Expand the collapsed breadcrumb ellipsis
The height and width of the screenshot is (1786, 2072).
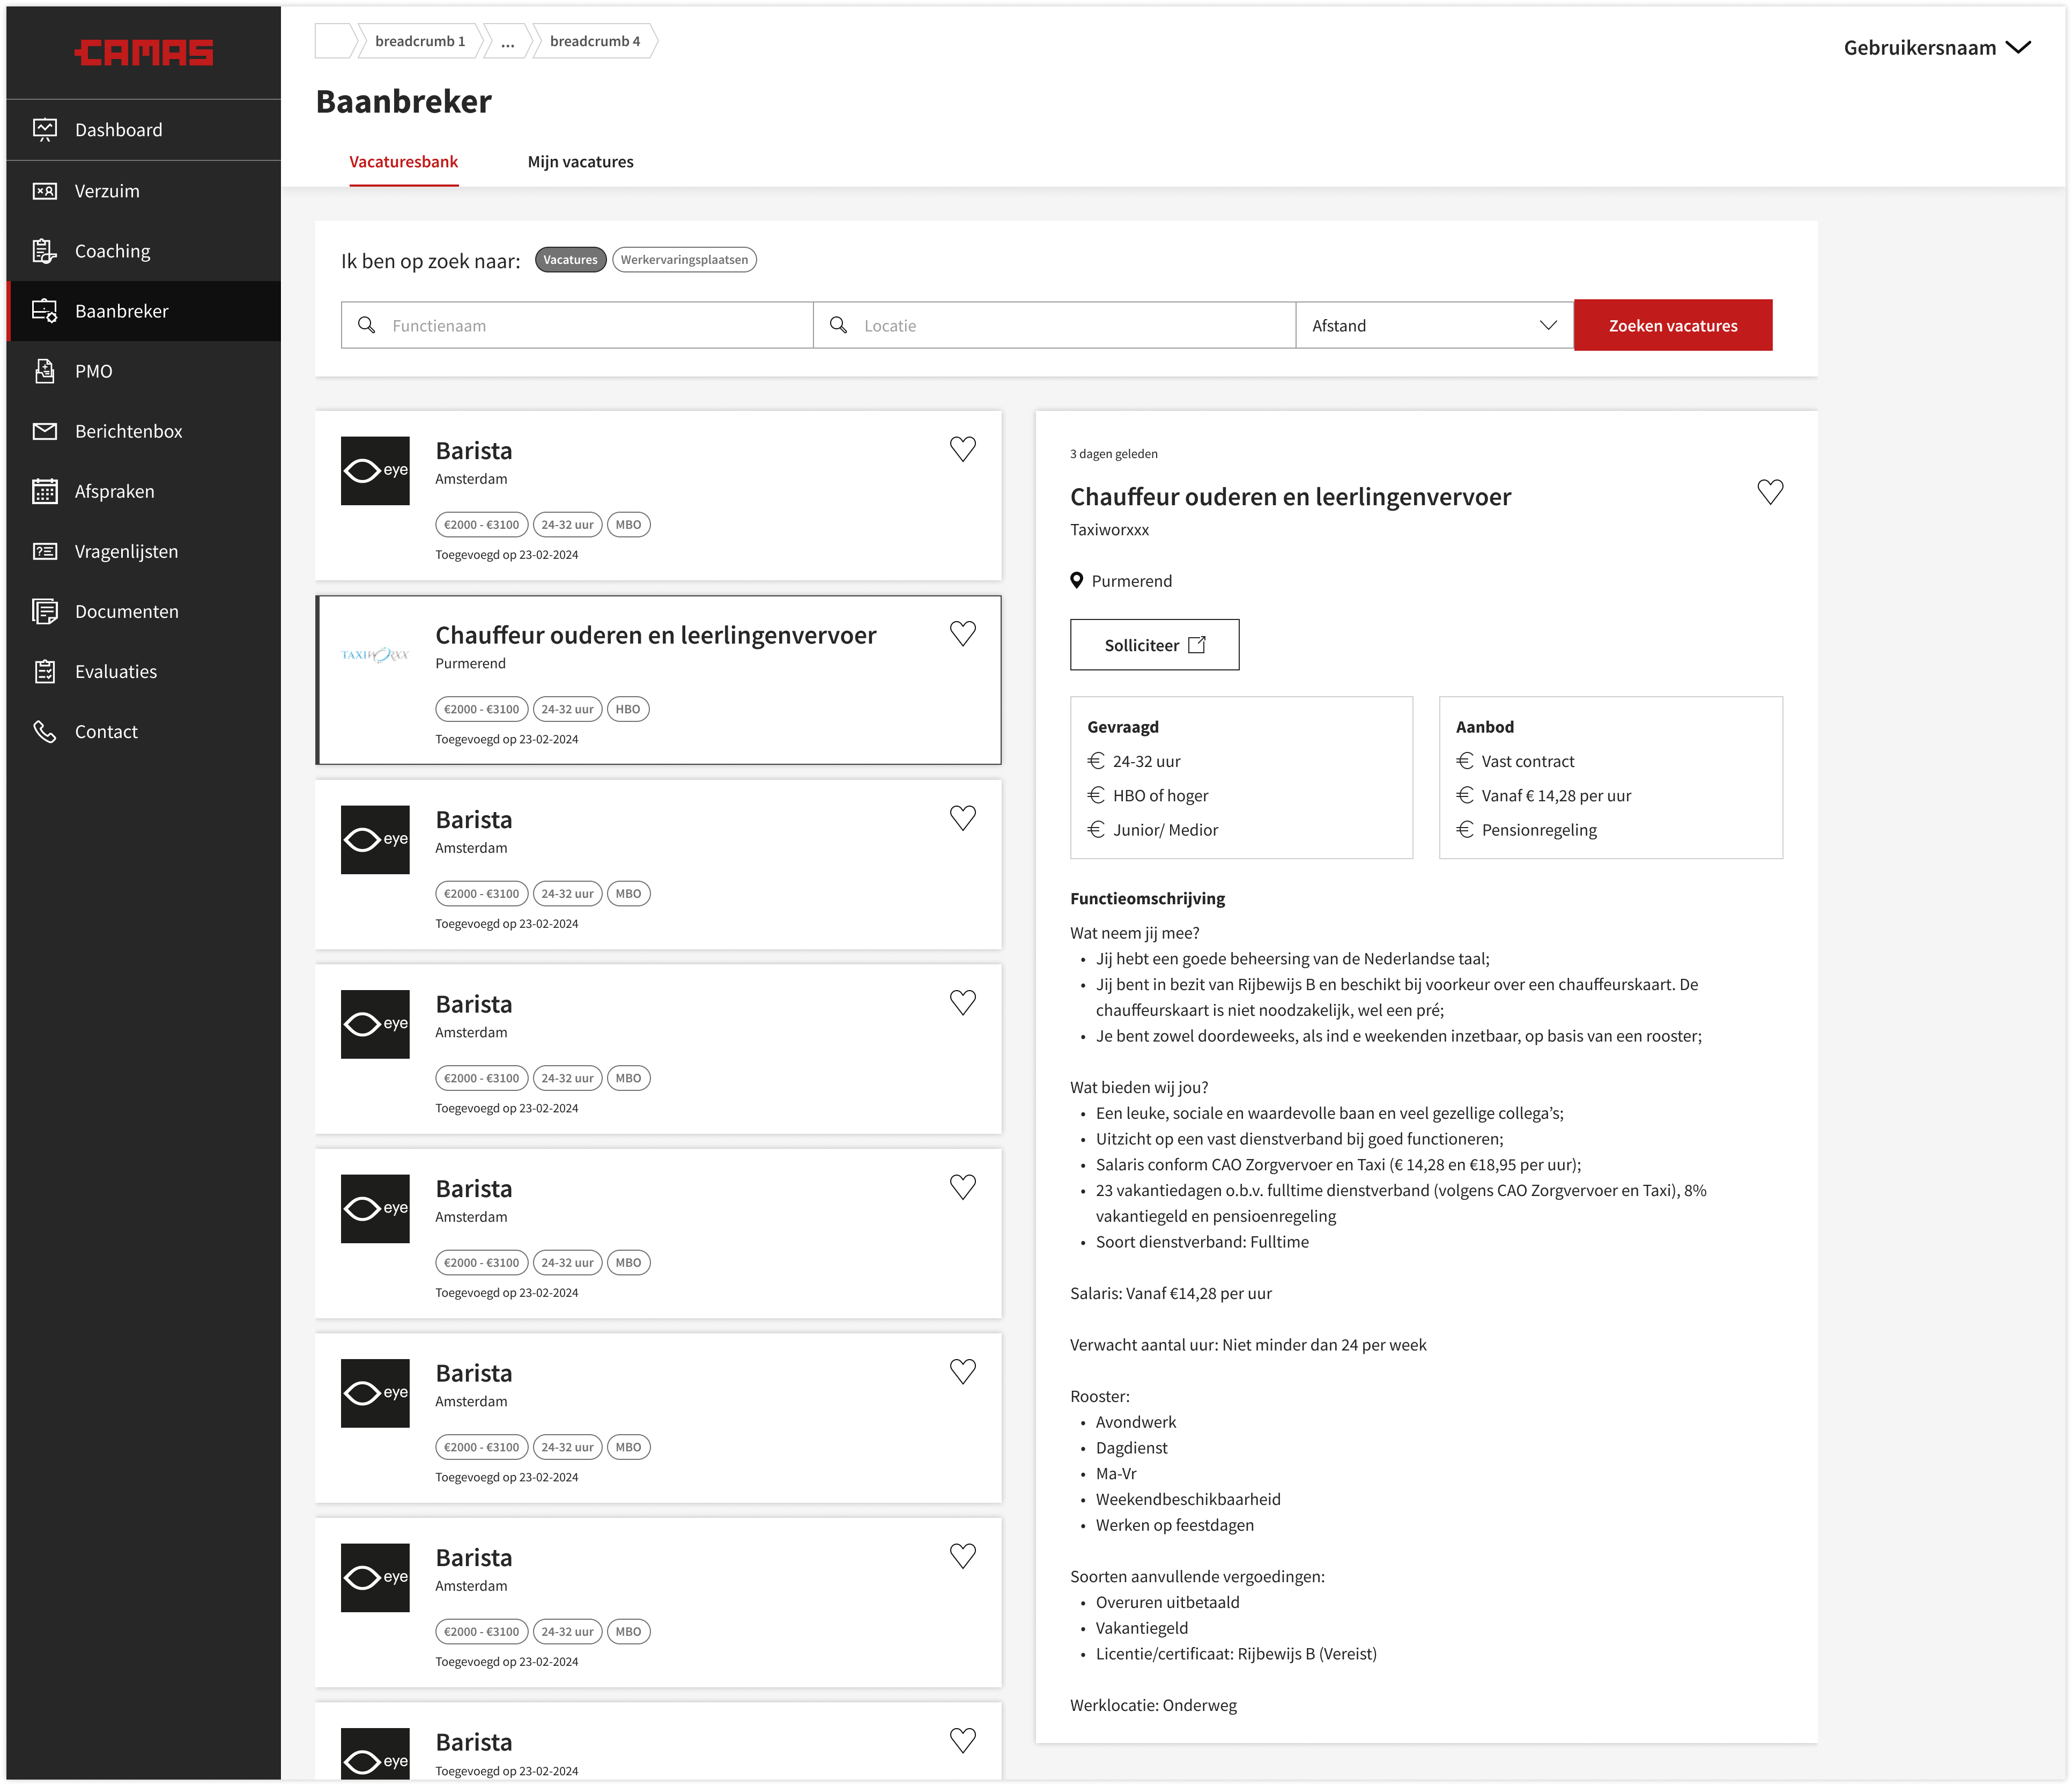click(x=508, y=41)
